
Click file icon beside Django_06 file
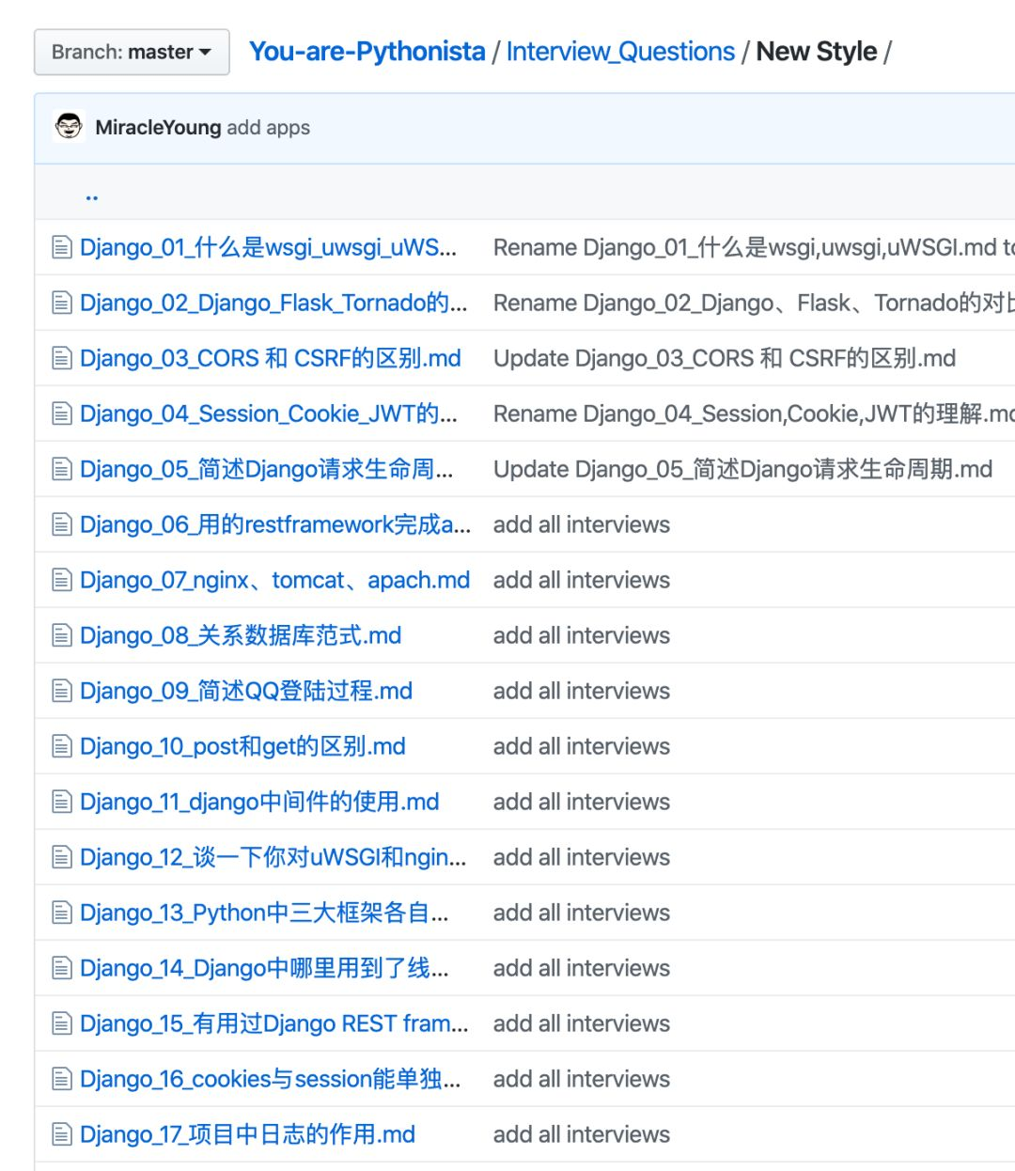[x=62, y=524]
